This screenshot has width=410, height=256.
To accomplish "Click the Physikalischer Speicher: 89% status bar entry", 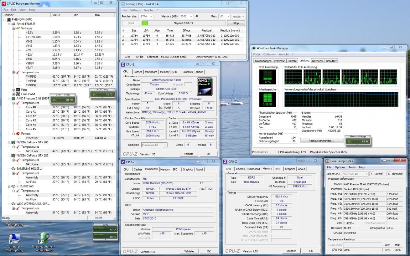I will coord(328,152).
